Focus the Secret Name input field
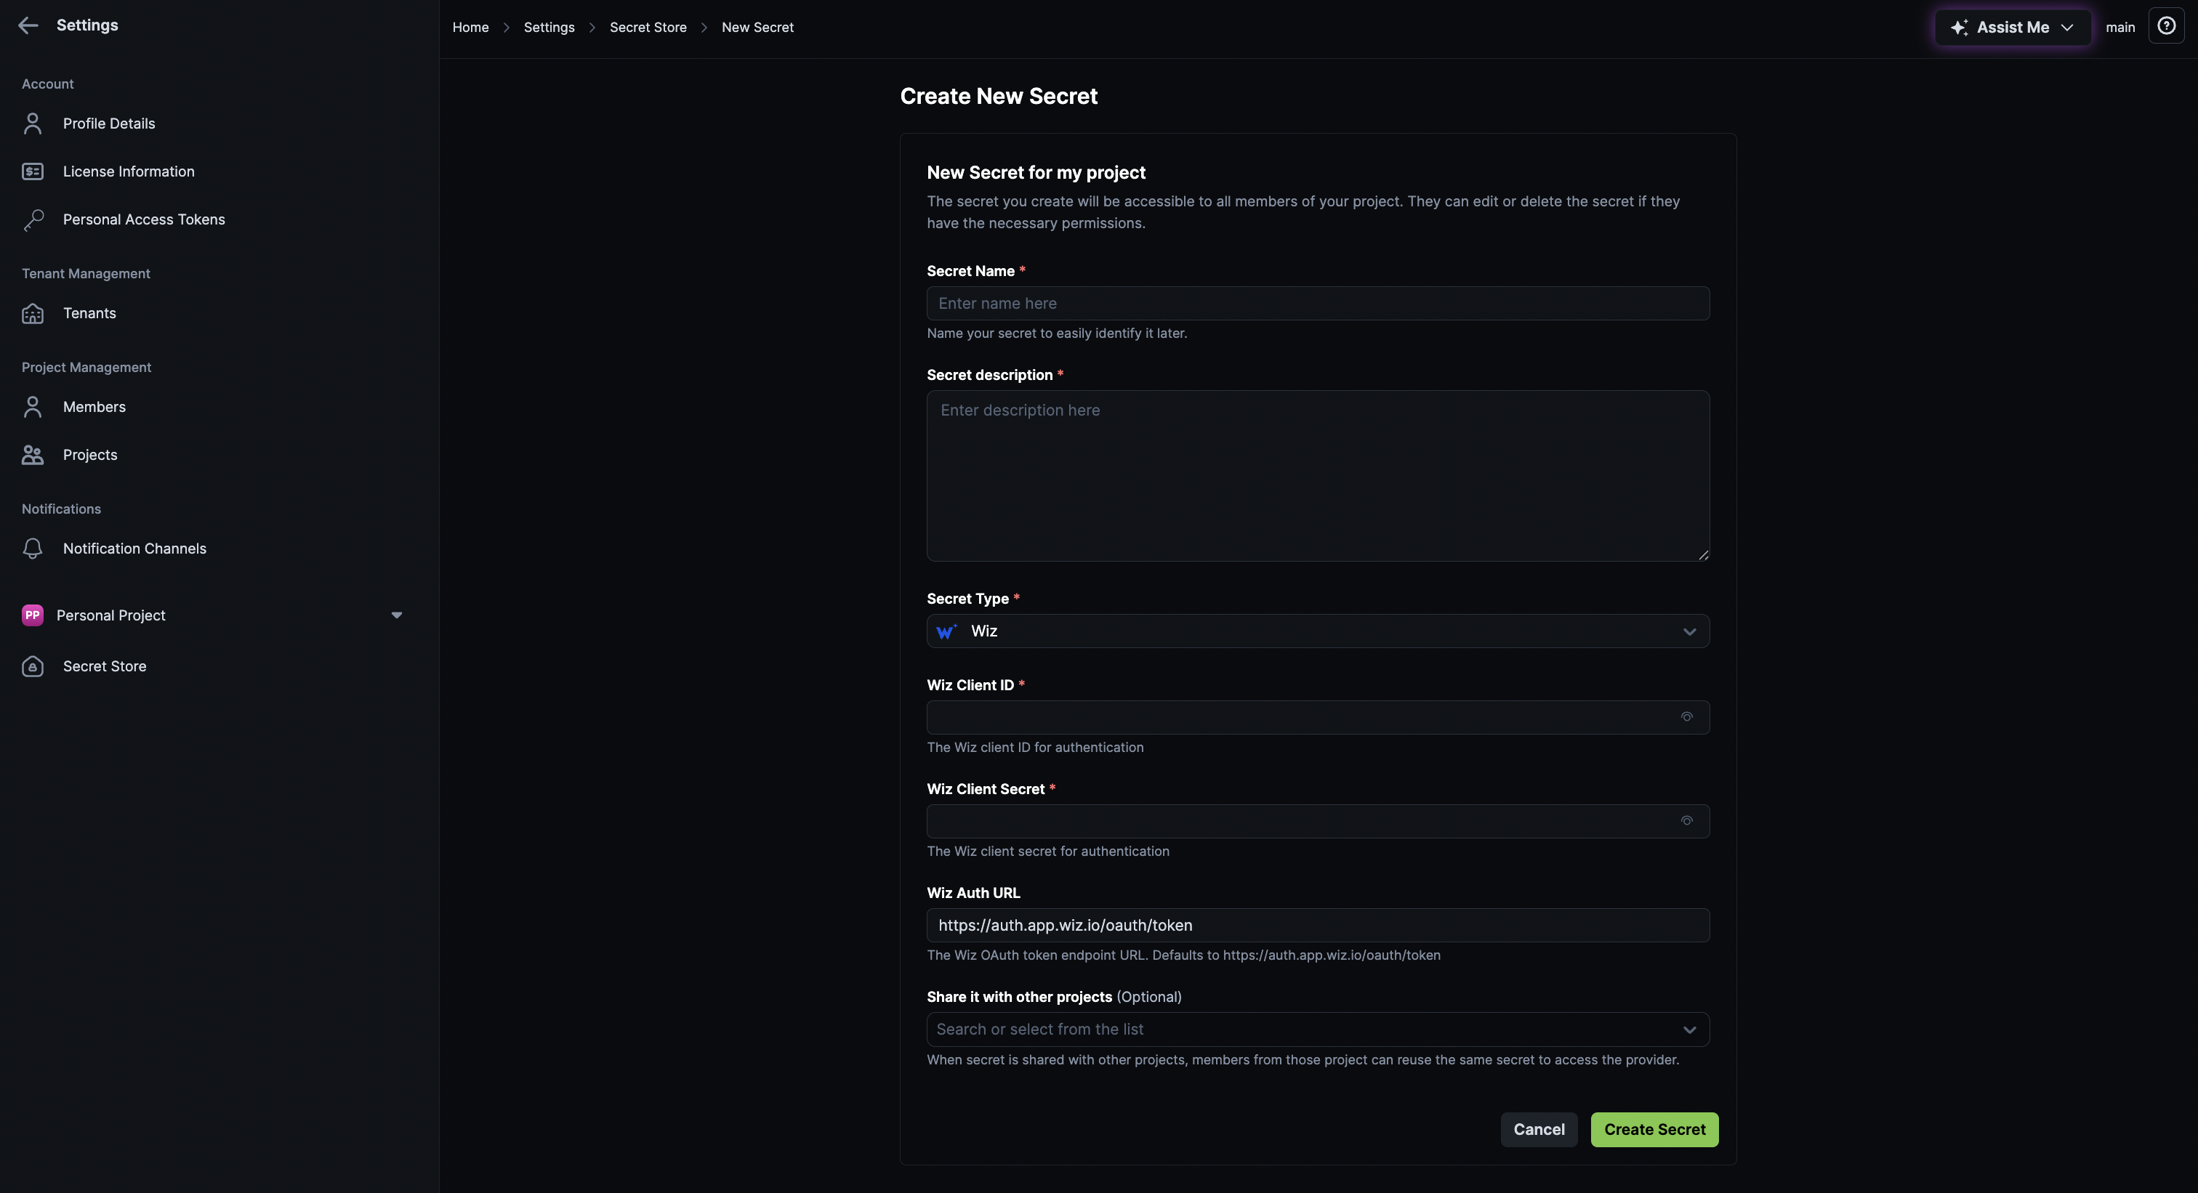The image size is (2198, 1193). click(1318, 304)
